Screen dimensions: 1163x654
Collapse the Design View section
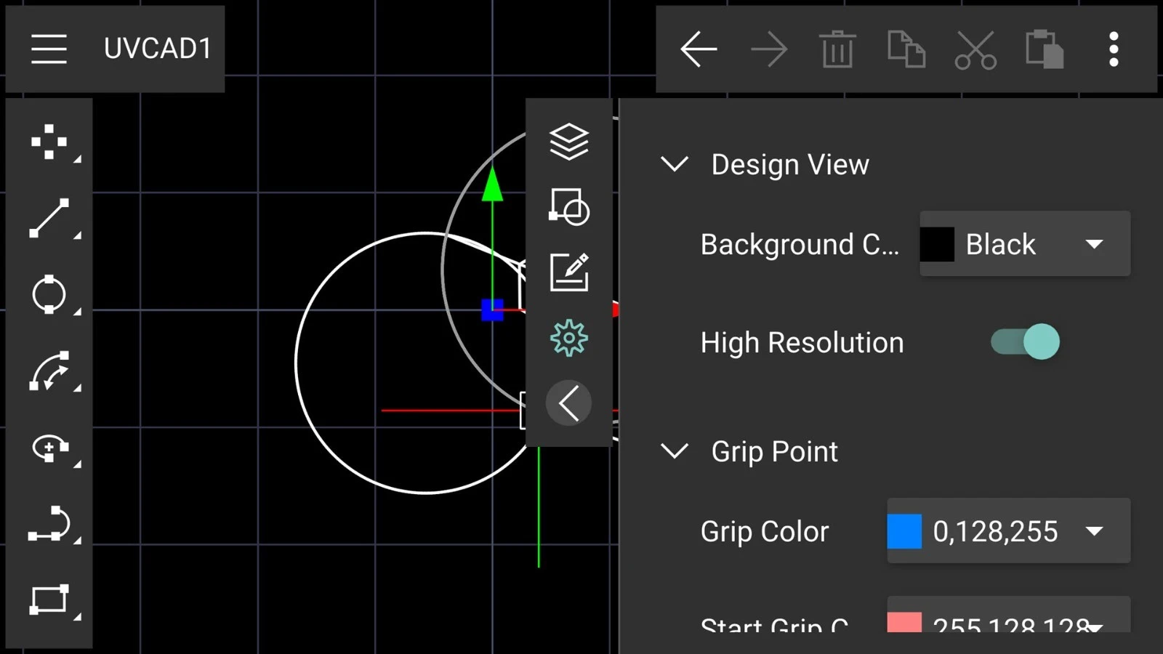pos(675,164)
